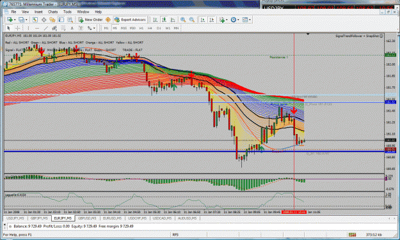The width and height of the screenshot is (400, 240).
Task: Select the Vertical Line drawing tool
Action: coord(28,28)
